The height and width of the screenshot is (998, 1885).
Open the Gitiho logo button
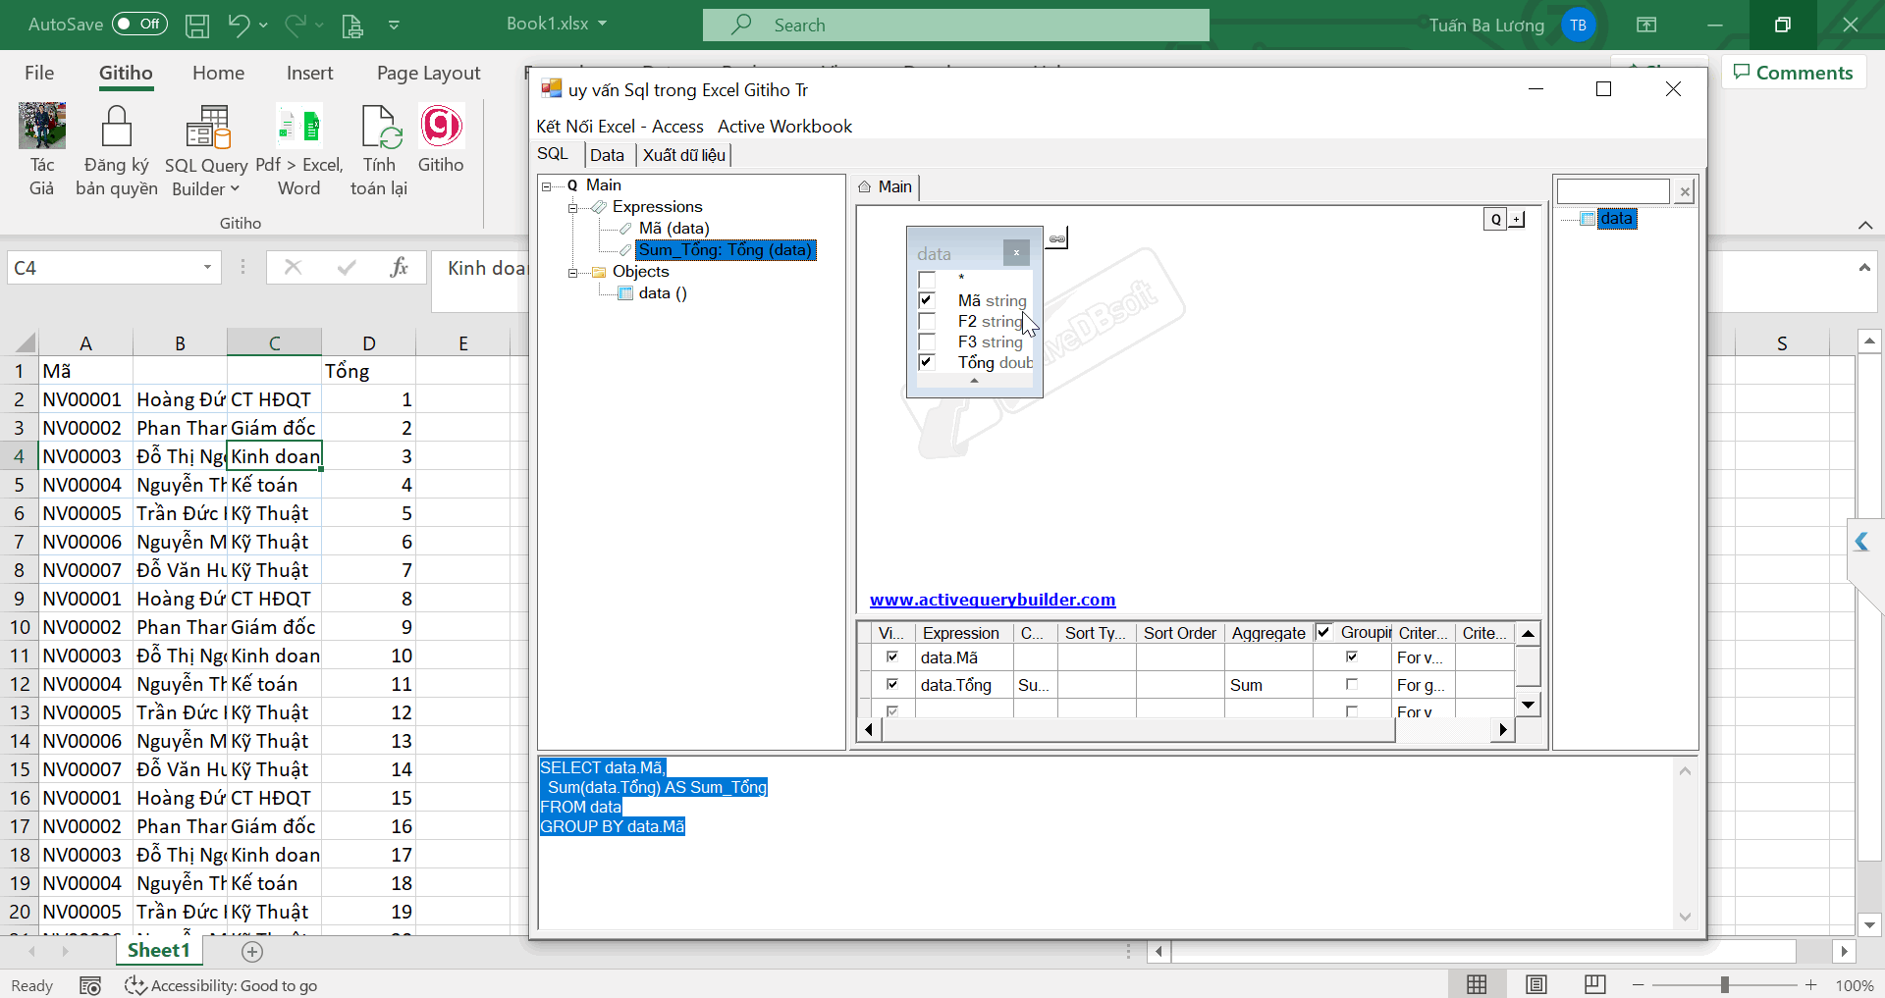(441, 127)
